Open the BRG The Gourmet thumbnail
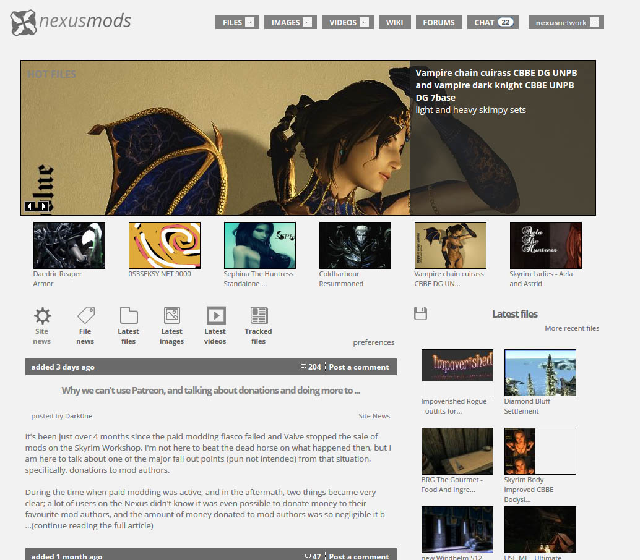Screen dimensions: 640x560 pos(457,451)
